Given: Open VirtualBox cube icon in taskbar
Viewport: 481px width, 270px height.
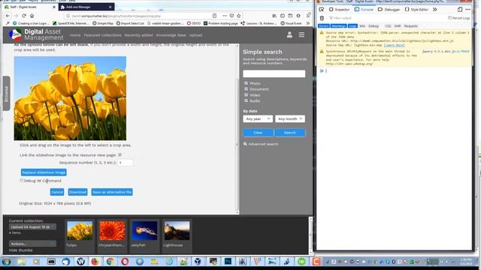Looking at the screenshot, I should 198,262.
